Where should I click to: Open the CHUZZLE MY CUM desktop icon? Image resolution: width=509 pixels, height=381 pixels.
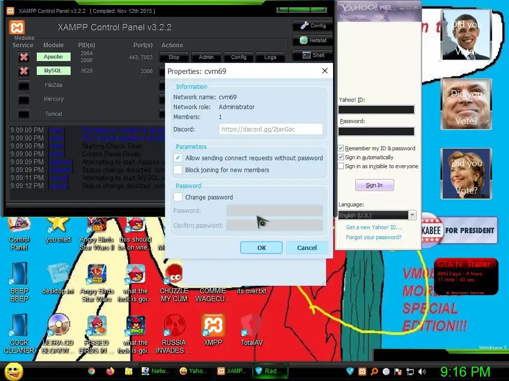point(174,283)
